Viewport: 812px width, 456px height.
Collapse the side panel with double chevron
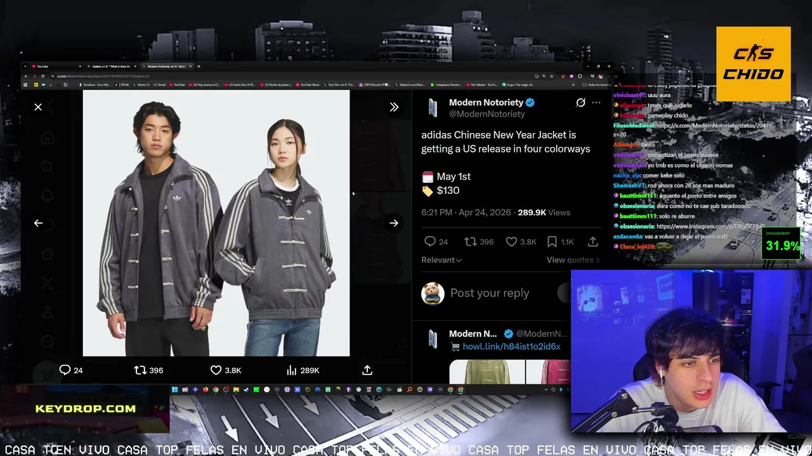pos(394,107)
